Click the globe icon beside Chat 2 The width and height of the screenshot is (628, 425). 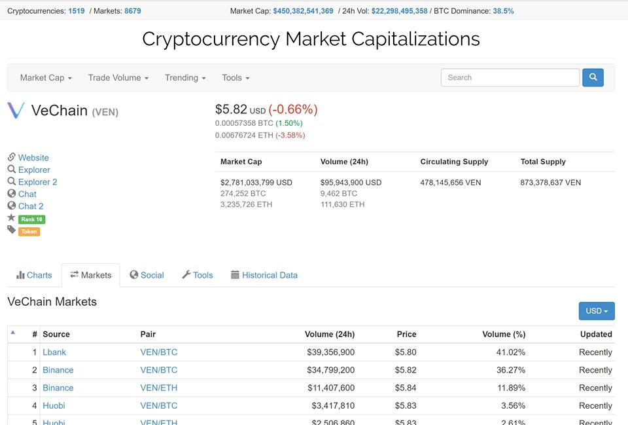pyautogui.click(x=12, y=205)
